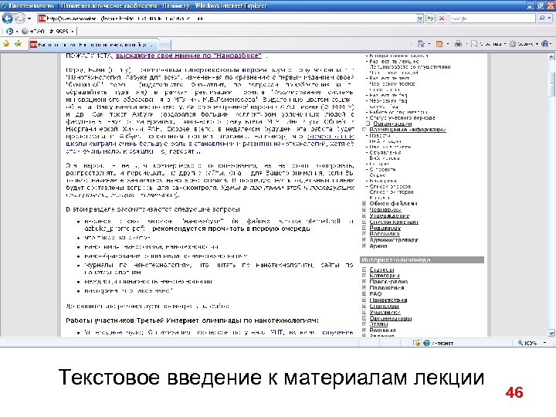Click the Print icon in the command bar

[459, 44]
